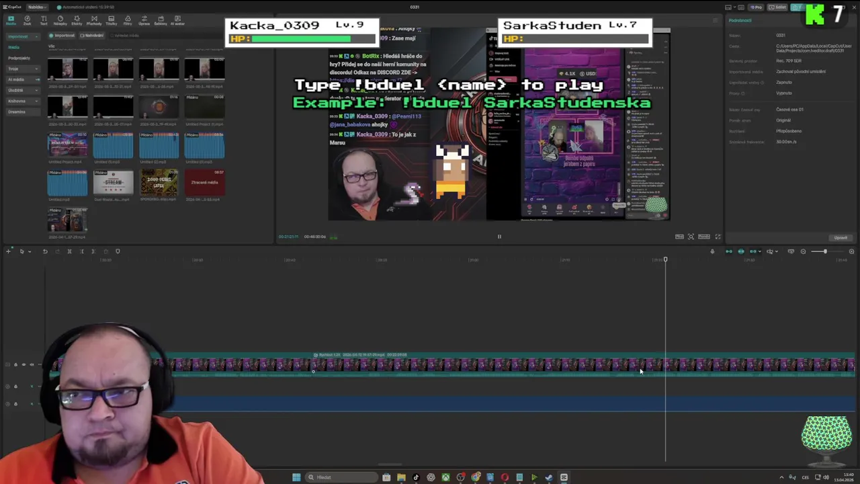Toggle preview axis icon with dropdown
The width and height of the screenshot is (860, 484).
pos(771,251)
